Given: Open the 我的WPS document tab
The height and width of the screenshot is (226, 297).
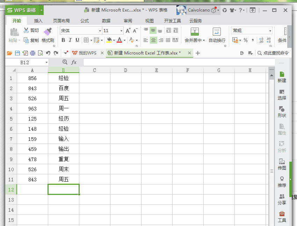Looking at the screenshot, I should (x=85, y=53).
